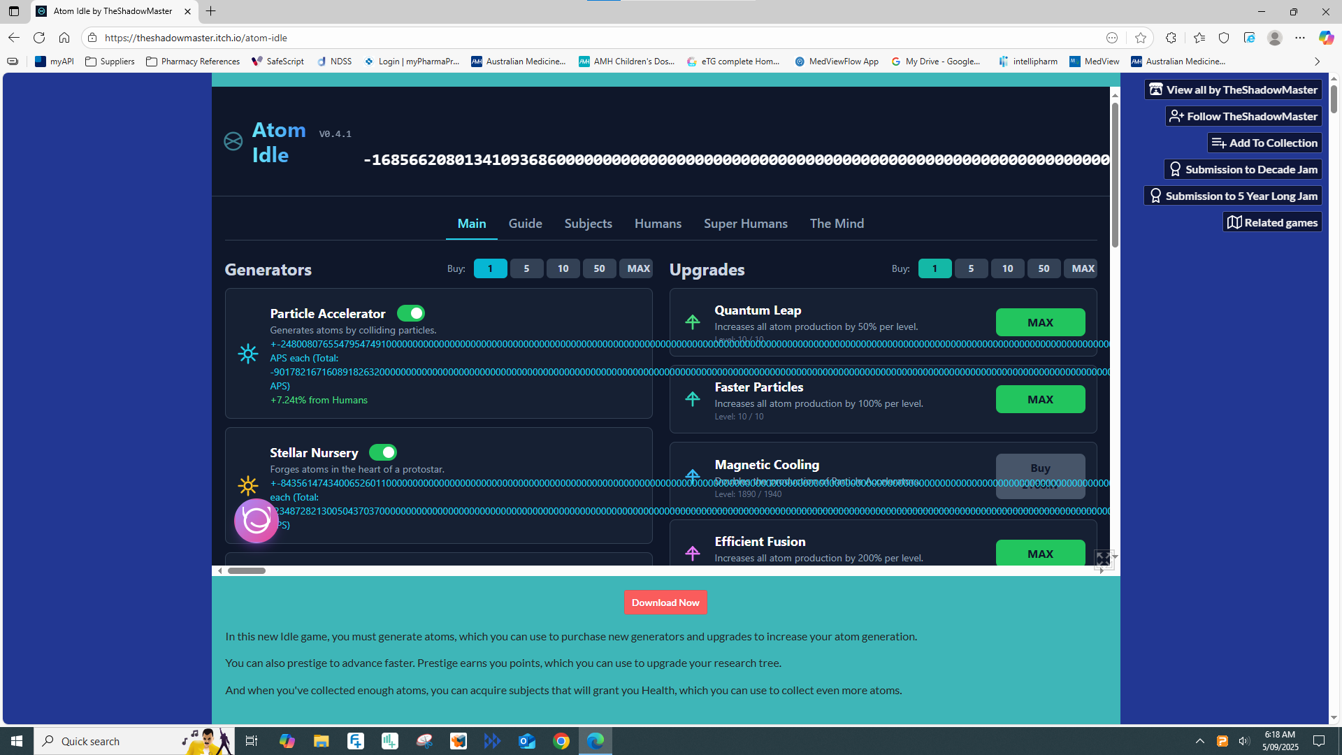
Task: Click the Quantum Leap upgrade arrow icon
Action: [692, 322]
